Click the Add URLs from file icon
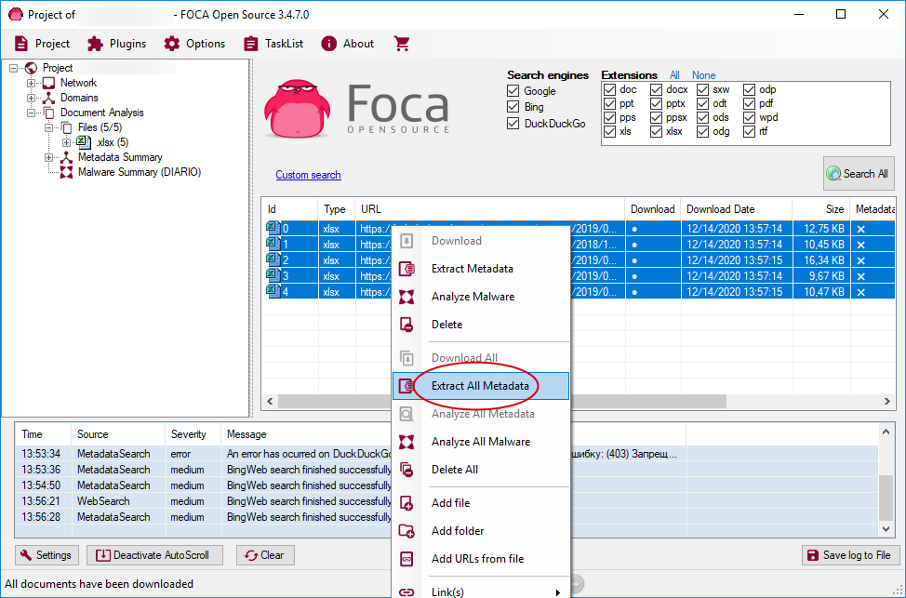Screen dimensions: 906x598 tap(406, 559)
